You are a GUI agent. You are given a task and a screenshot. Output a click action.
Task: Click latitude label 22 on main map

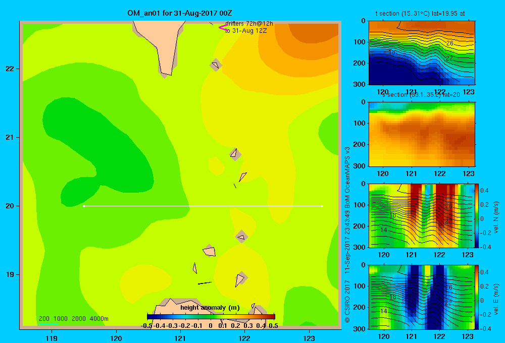click(x=10, y=69)
